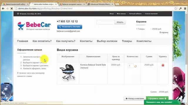Click the Искать search button
The height and width of the screenshot is (105, 188).
click(x=120, y=22)
